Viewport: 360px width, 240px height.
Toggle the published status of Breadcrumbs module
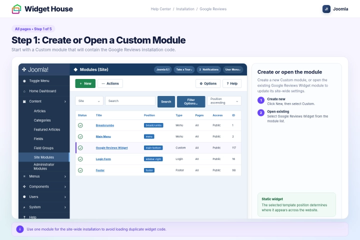[x=80, y=125]
